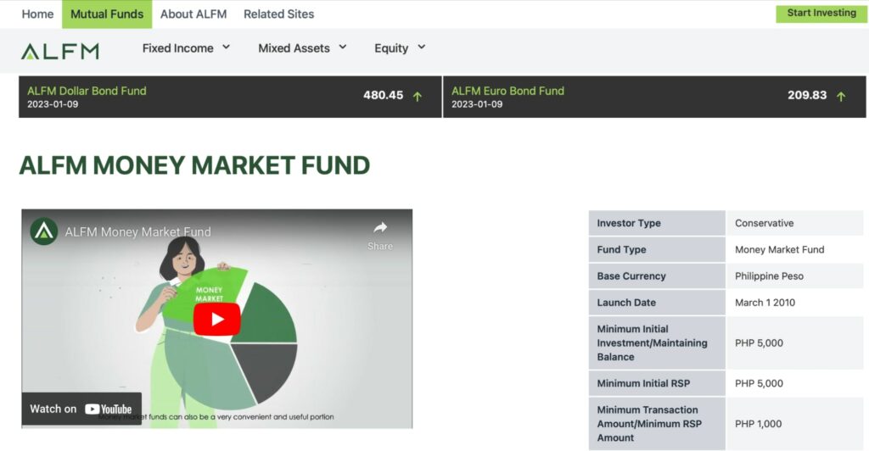
Task: Open the Related Sites menu item
Action: pos(278,14)
